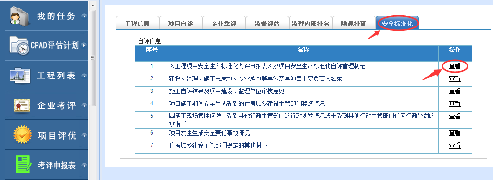This screenshot has width=493, height=180.
Task: Click the sidebar vertical scrollbar thumb
Action: pos(92,58)
